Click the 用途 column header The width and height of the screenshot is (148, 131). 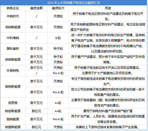(x=108, y=8)
